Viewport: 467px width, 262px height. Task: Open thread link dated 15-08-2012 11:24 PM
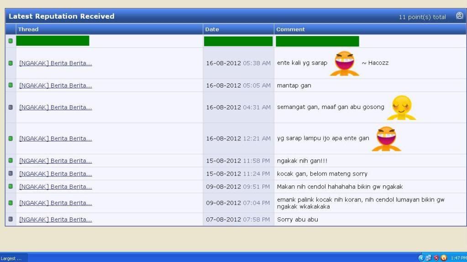(x=55, y=174)
